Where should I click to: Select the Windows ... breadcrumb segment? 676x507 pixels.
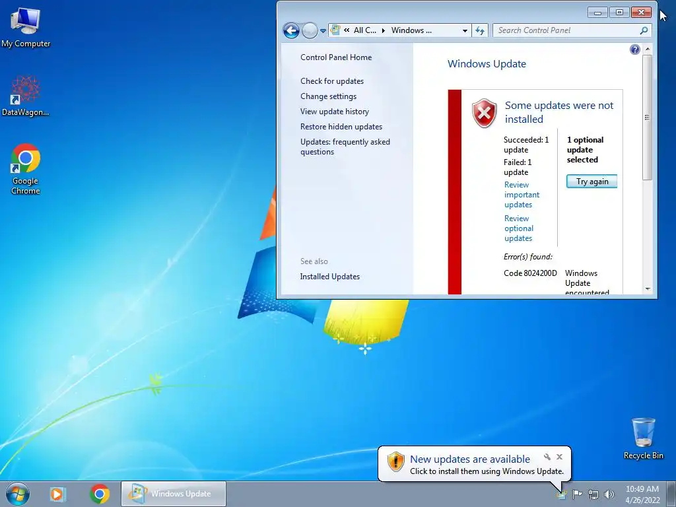click(411, 30)
